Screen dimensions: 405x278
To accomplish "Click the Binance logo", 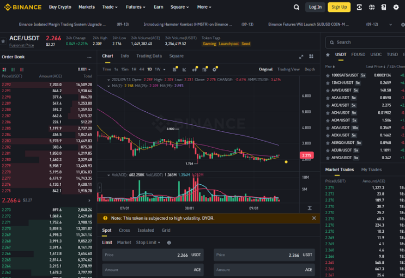I will [23, 7].
